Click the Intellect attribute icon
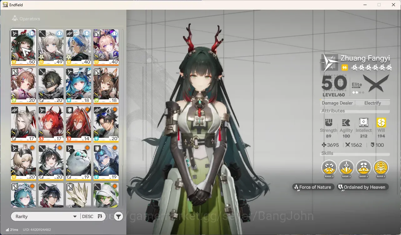This screenshot has height=235, width=401. tap(363, 122)
